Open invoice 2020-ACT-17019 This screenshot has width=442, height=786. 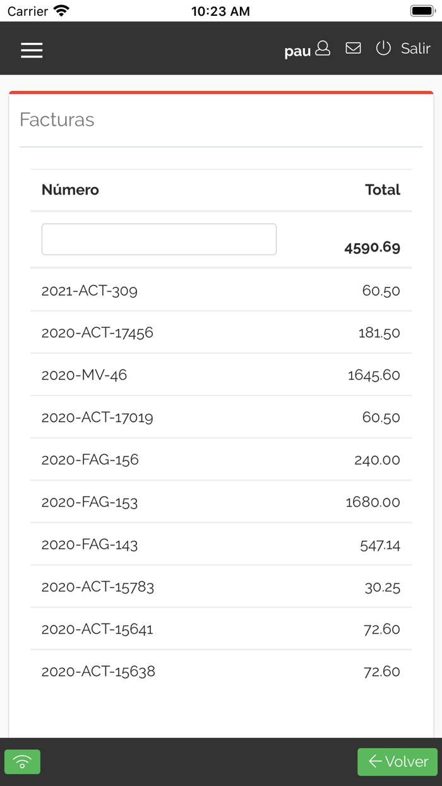(x=97, y=418)
